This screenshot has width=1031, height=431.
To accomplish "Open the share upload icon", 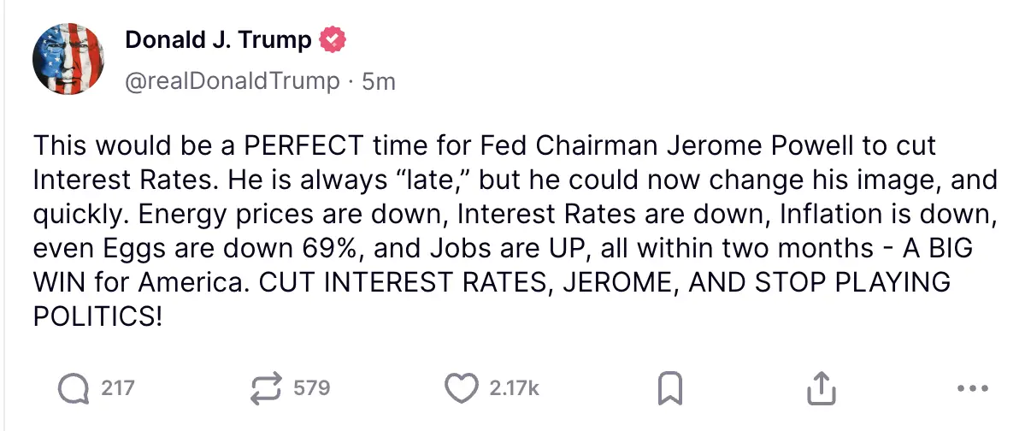I will tap(820, 388).
